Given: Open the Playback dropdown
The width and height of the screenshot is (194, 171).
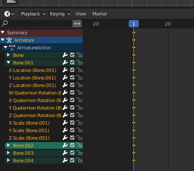Looking at the screenshot, I should [32, 14].
